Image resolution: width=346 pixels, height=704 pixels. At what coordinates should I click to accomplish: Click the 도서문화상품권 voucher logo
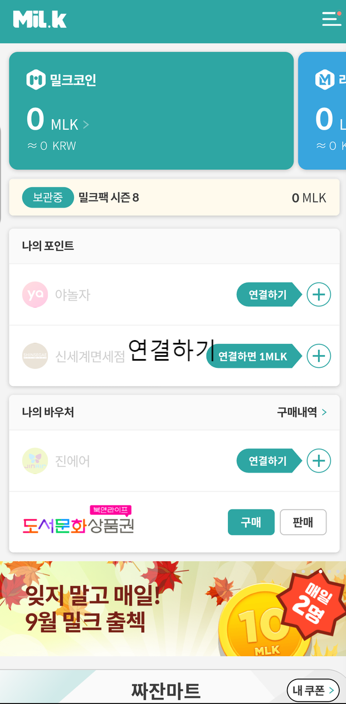[78, 522]
